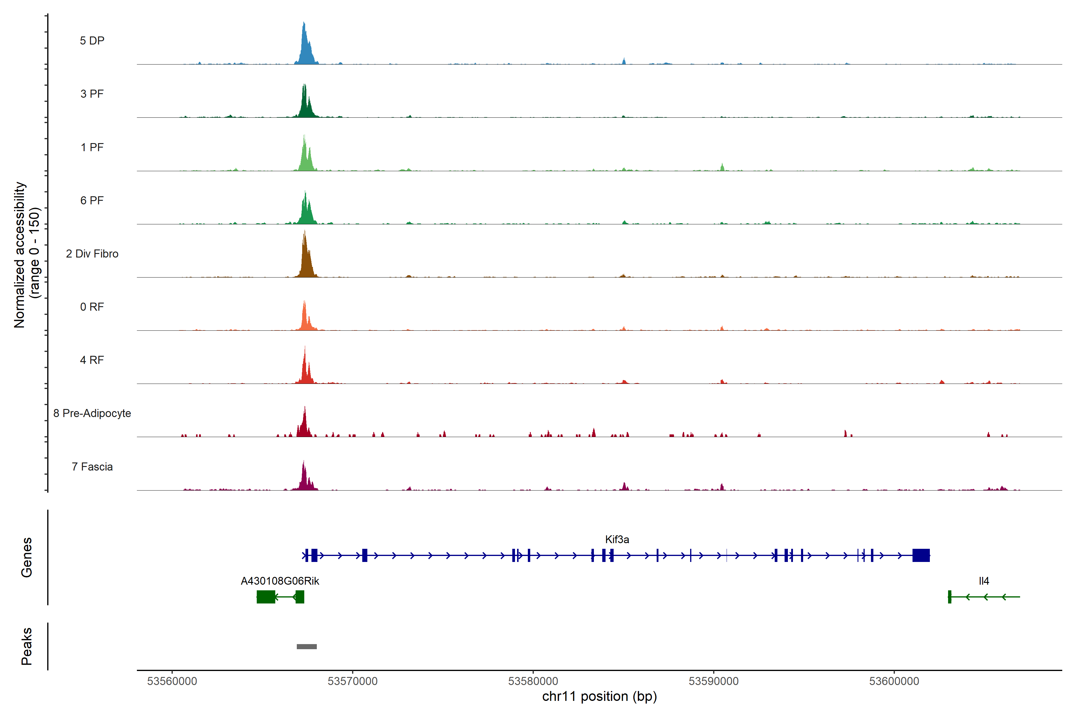Select the 3 PF track label
Screen dimensions: 1076x717
(x=92, y=94)
